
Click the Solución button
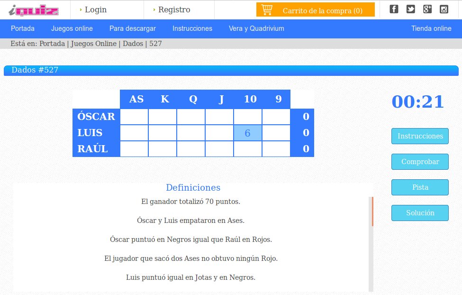click(x=420, y=213)
